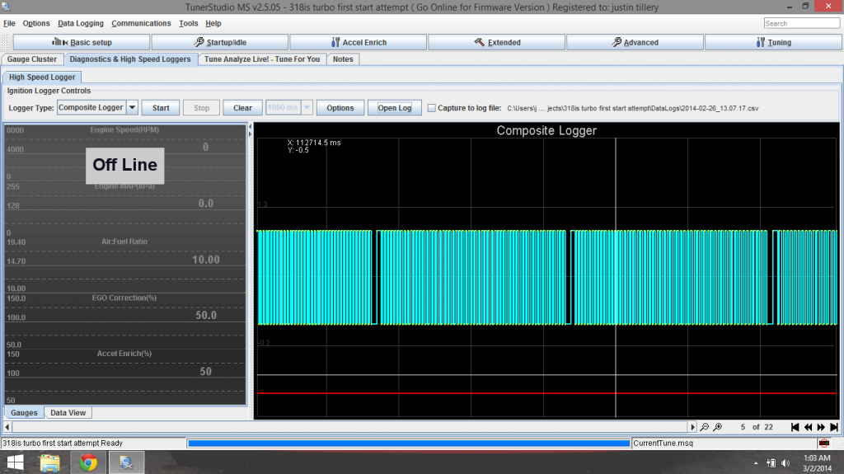Click the Air:Fuel Ratio gauge
This screenshot has height=474, width=844.
tap(125, 265)
